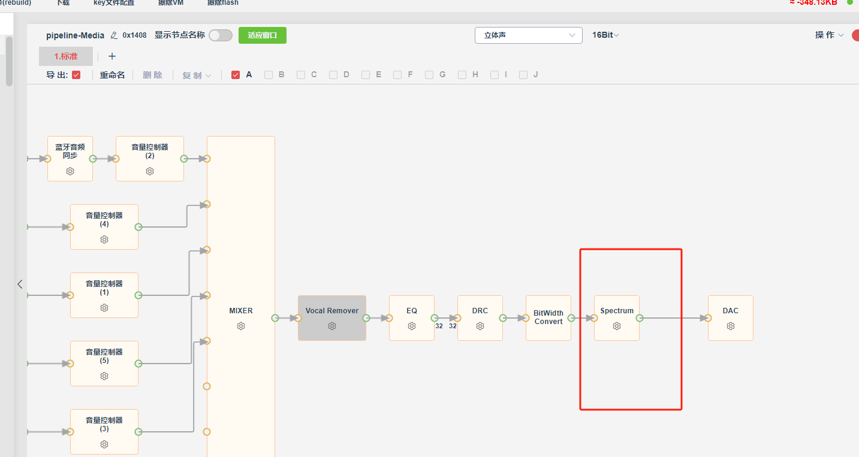
Task: Uncheck the 导出 checkbox
Action: pyautogui.click(x=76, y=75)
